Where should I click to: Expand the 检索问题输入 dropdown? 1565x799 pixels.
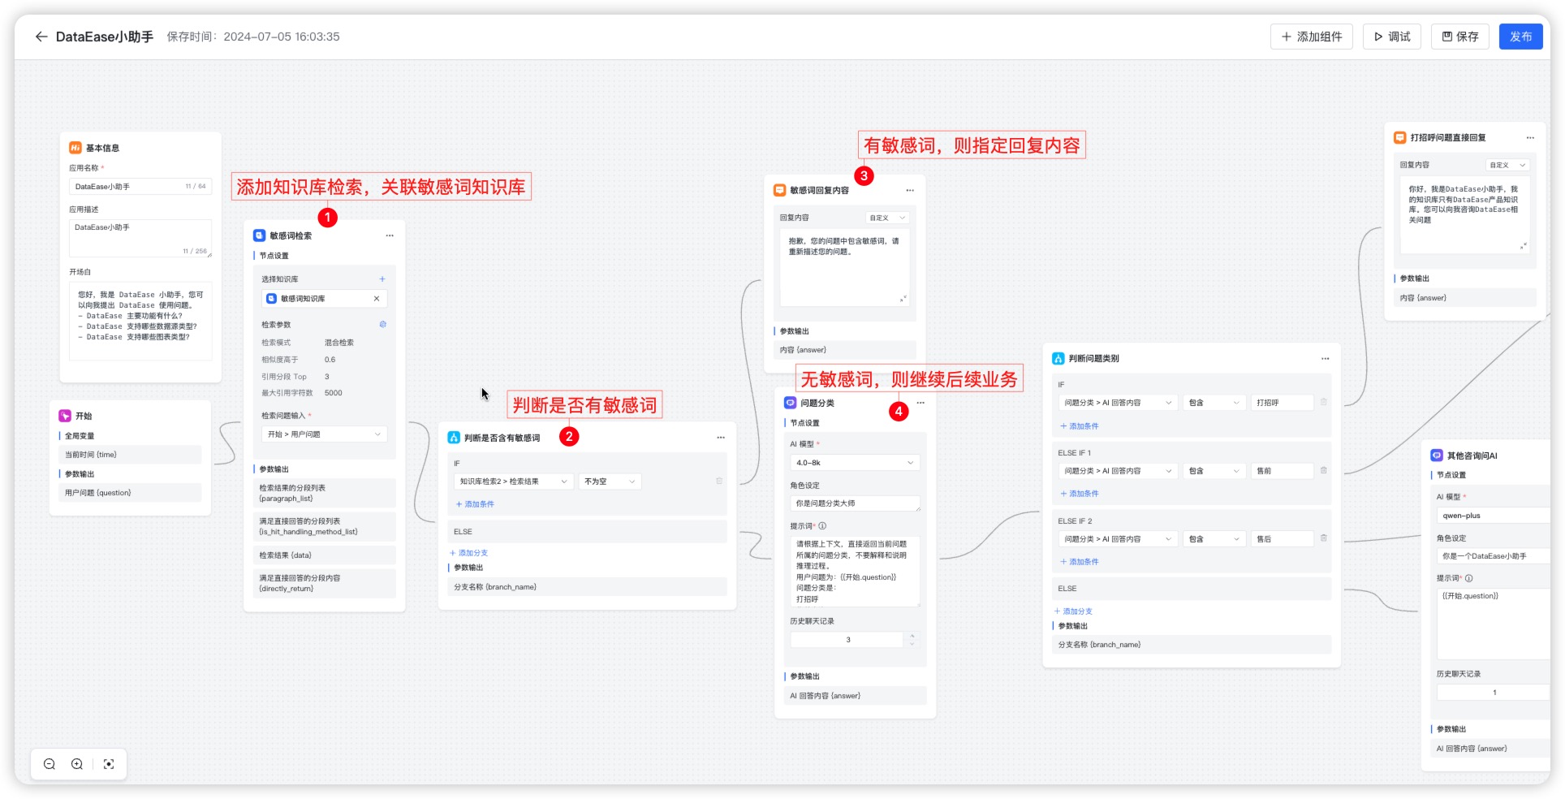pos(324,434)
